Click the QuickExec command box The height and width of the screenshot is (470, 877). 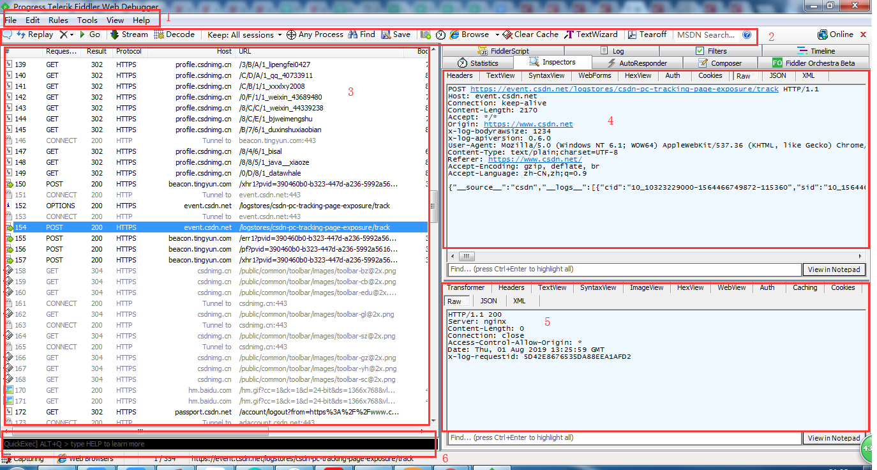coord(218,444)
